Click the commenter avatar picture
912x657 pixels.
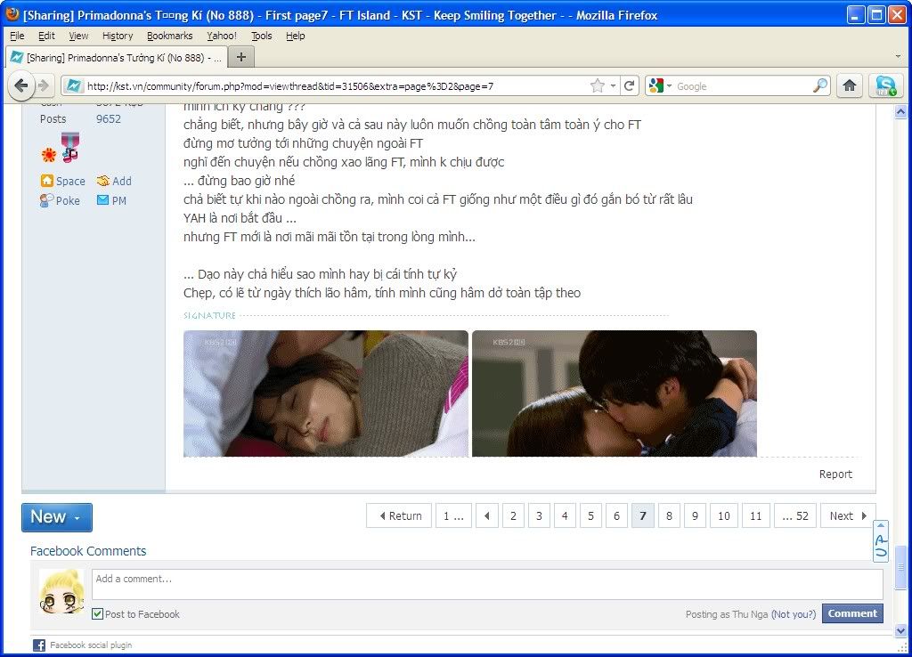(x=61, y=593)
